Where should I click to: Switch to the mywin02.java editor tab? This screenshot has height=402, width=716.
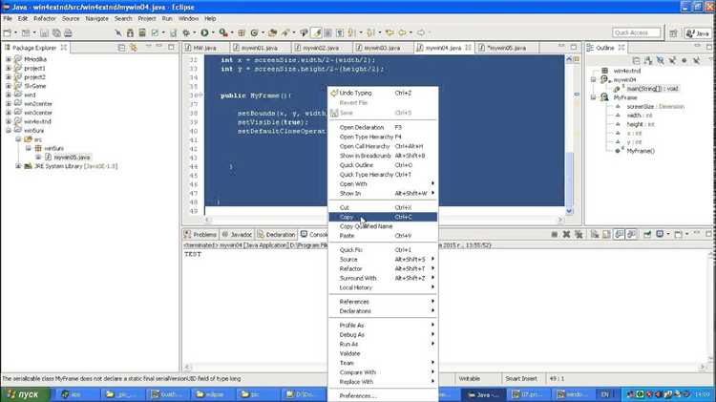322,48
